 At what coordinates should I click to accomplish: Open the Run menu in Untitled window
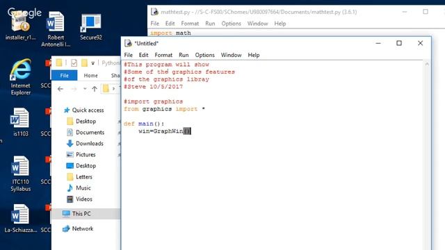point(184,55)
